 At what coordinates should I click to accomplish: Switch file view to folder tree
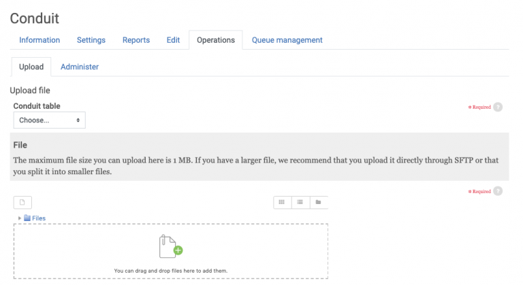pos(319,202)
